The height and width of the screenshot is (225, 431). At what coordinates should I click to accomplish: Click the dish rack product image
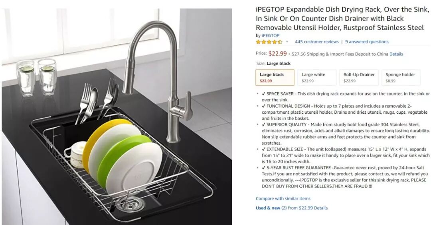click(117, 116)
